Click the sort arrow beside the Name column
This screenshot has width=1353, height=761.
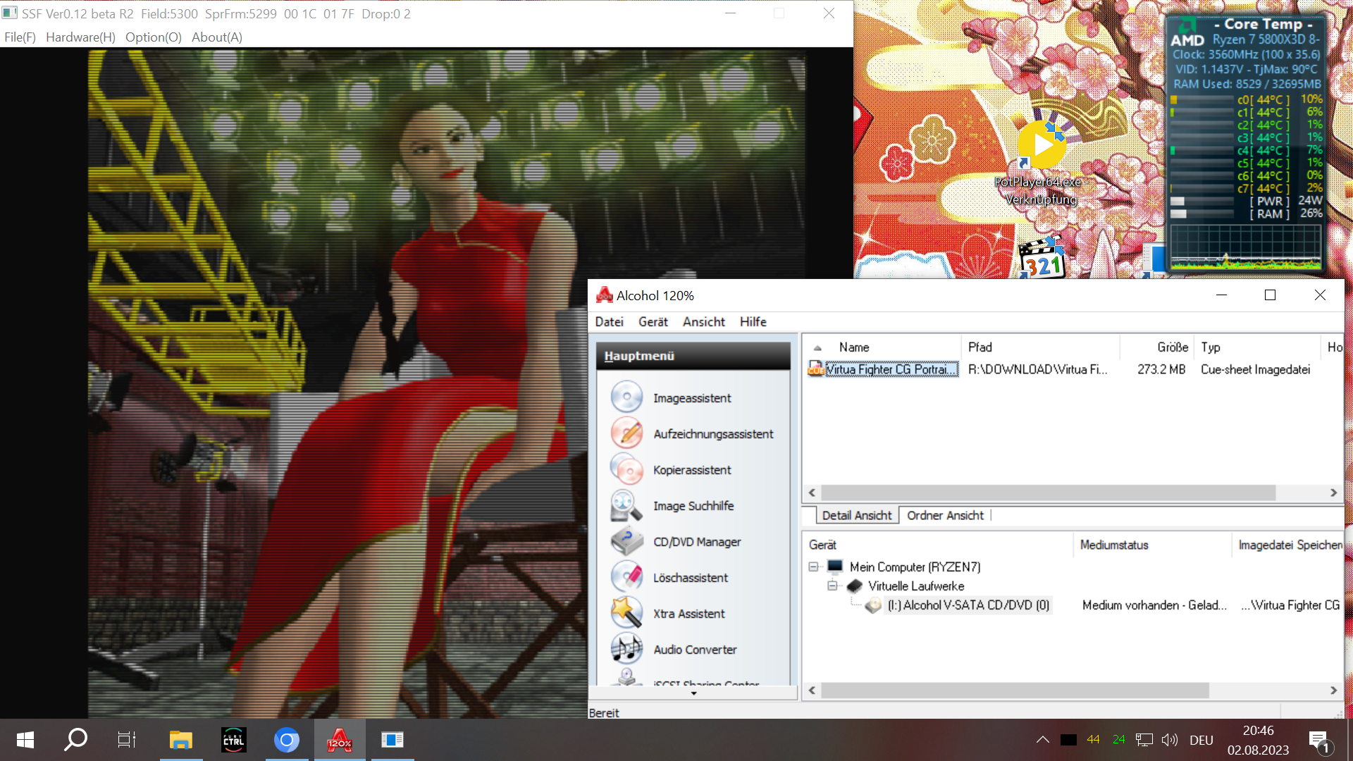click(817, 347)
